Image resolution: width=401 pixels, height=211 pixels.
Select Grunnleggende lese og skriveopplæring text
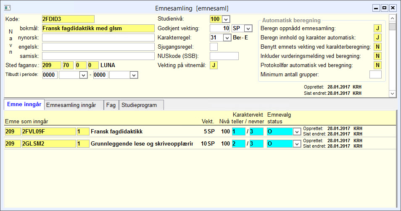coord(142,144)
